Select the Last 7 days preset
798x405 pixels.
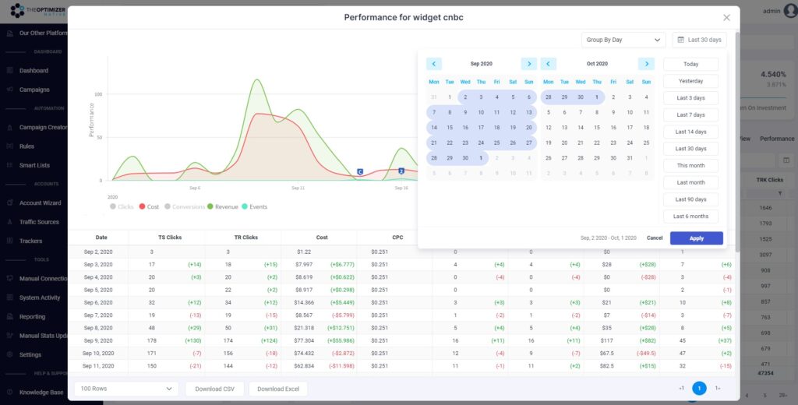[x=690, y=115]
